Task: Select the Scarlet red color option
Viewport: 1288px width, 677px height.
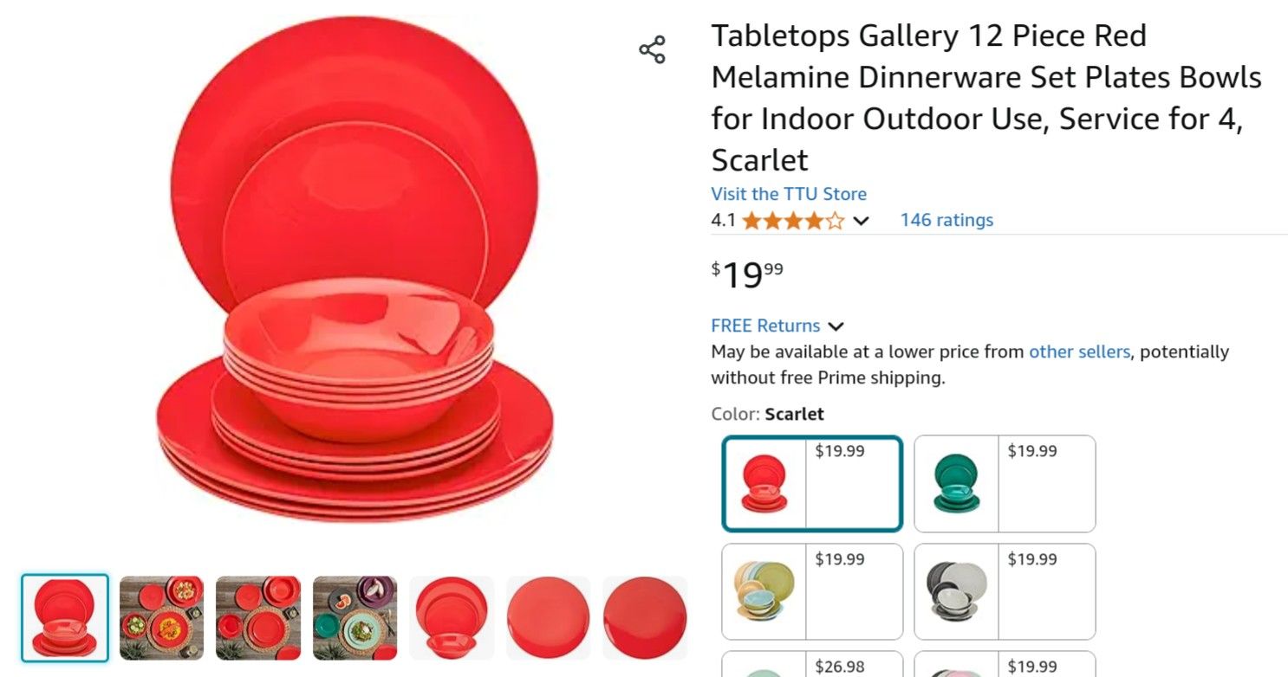Action: pyautogui.click(x=812, y=483)
